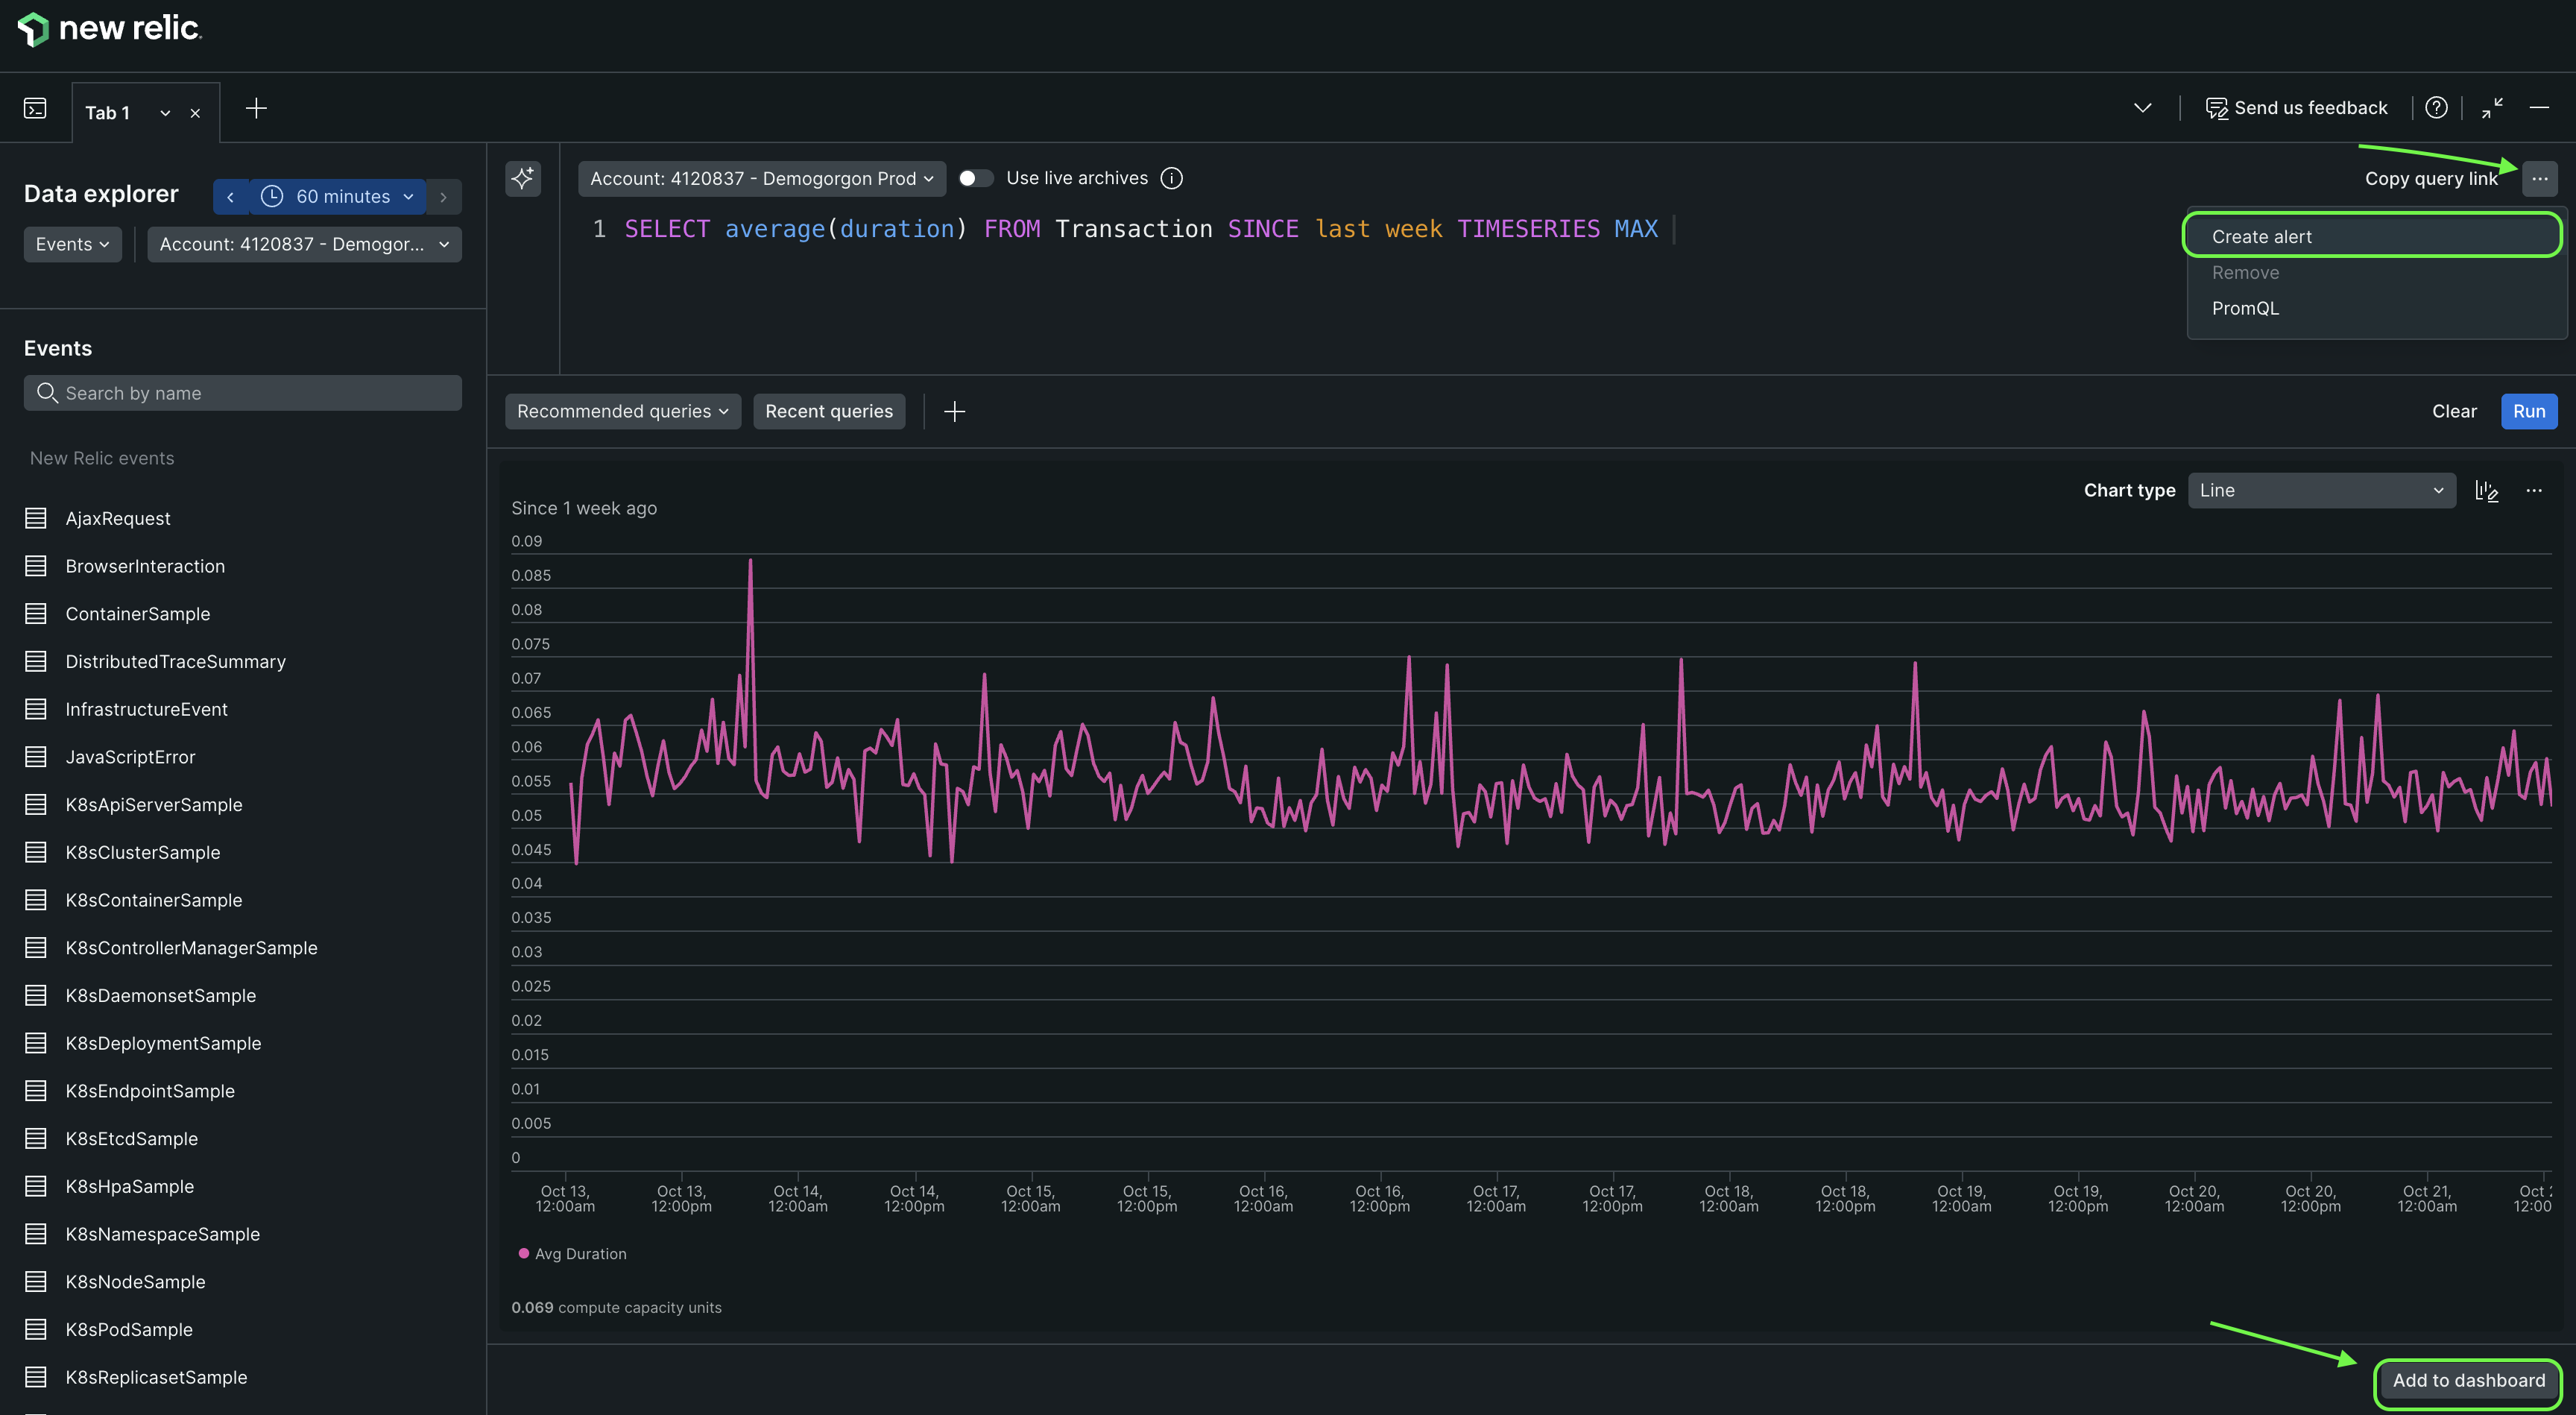Click Add to dashboard button
This screenshot has height=1415, width=2576.
tap(2468, 1380)
